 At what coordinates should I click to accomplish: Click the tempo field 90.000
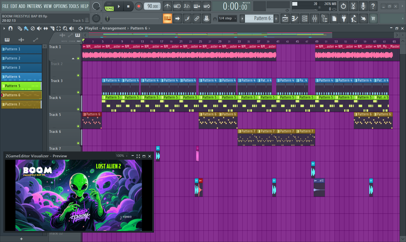pos(152,6)
